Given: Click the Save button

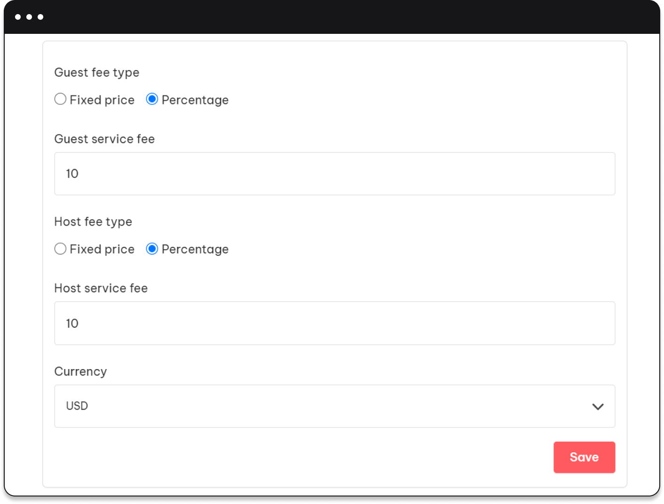Looking at the screenshot, I should click(584, 457).
